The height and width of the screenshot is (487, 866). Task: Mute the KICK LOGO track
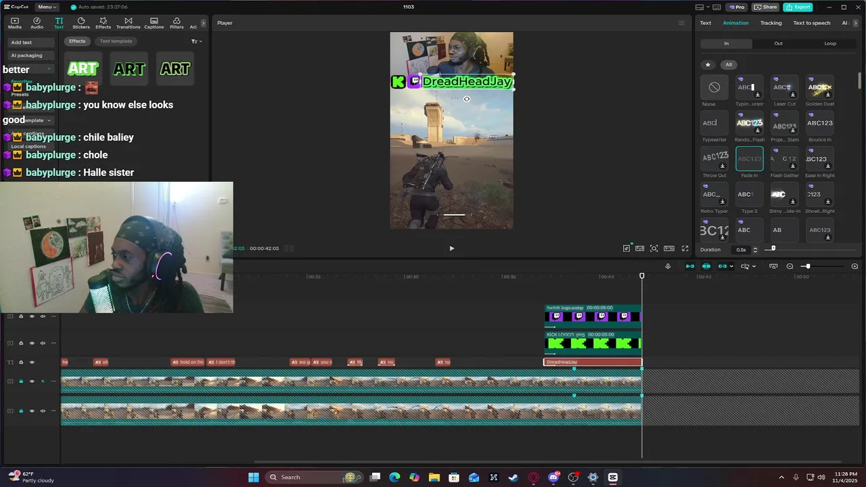[42, 343]
